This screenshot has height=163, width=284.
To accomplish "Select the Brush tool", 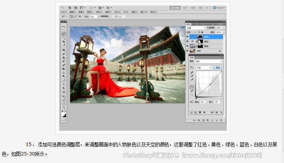I will [x=64, y=54].
